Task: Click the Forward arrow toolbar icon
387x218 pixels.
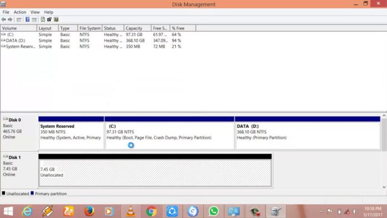Action: click(x=10, y=19)
